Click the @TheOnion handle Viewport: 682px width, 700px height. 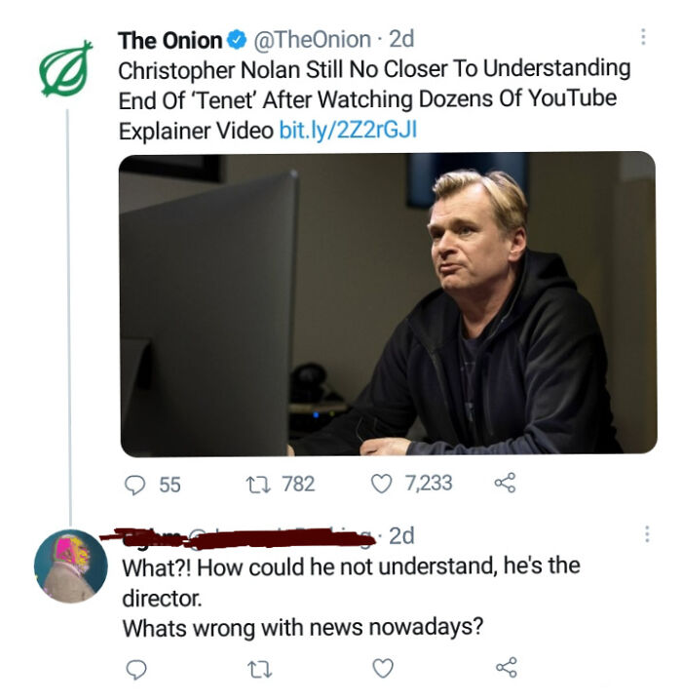(312, 40)
